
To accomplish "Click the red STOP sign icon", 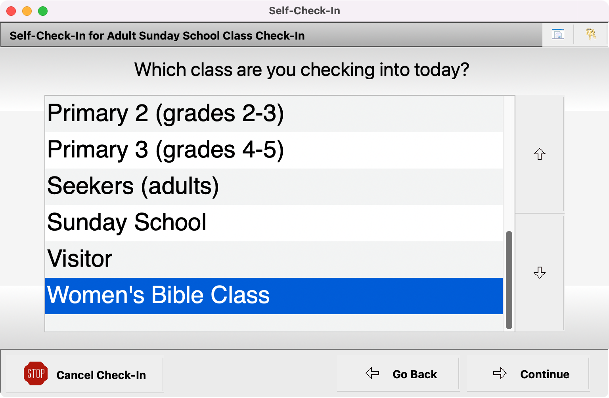I will coord(36,373).
